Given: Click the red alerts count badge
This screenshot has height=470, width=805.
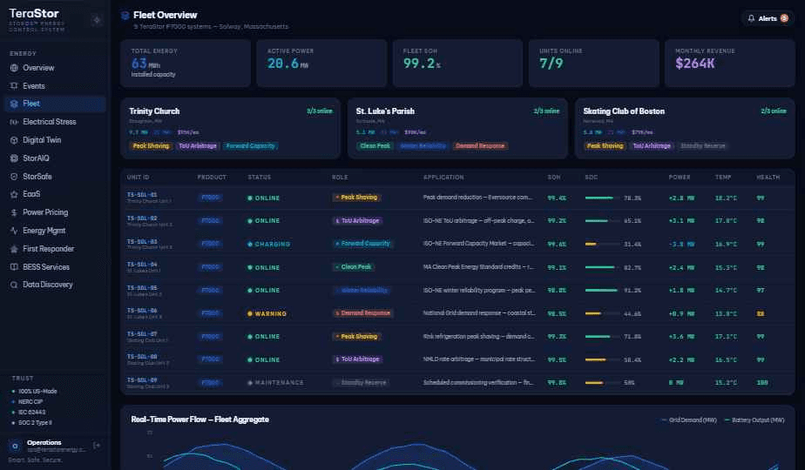Looking at the screenshot, I should coord(784,18).
